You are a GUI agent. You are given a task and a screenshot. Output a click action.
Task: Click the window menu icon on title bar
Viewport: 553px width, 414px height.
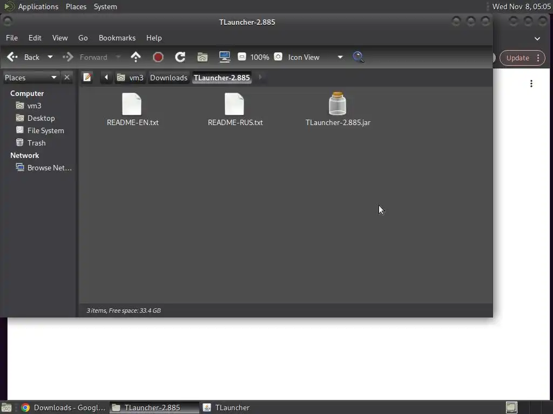pos(8,22)
